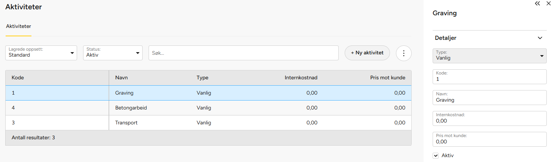The height and width of the screenshot is (162, 555).
Task: Click the + Ny aktivitet button
Action: [367, 53]
